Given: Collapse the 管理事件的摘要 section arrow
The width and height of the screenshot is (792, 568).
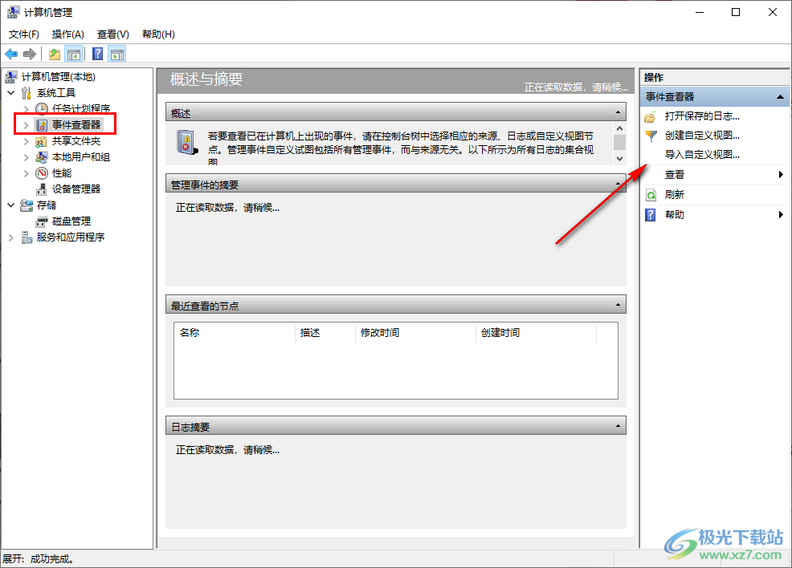Looking at the screenshot, I should [x=618, y=183].
